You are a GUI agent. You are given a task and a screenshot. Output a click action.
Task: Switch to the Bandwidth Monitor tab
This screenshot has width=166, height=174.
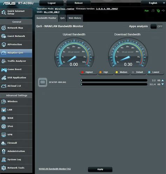click(46, 18)
